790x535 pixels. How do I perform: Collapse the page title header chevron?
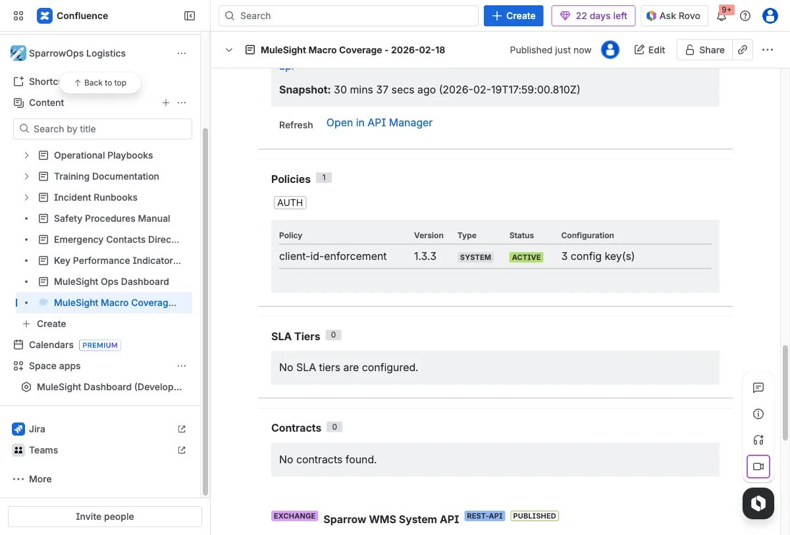click(229, 50)
